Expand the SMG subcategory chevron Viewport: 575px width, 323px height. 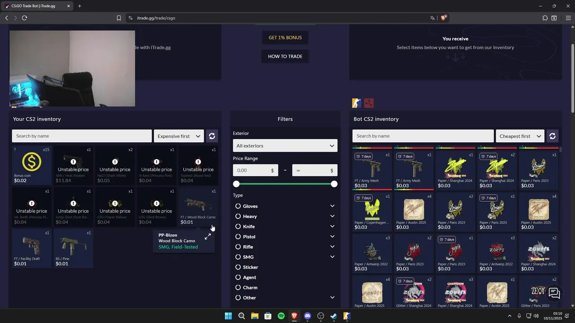click(x=332, y=257)
